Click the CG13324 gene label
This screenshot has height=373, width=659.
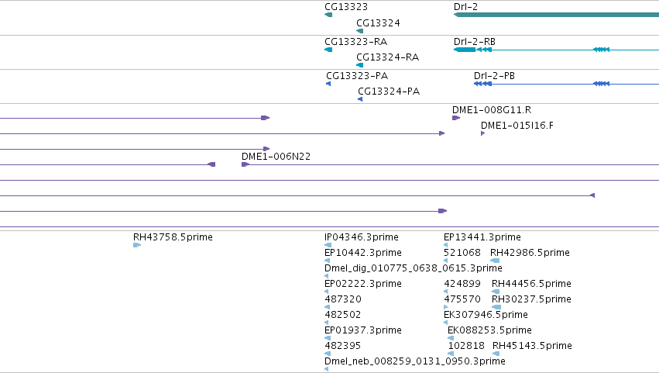378,23
